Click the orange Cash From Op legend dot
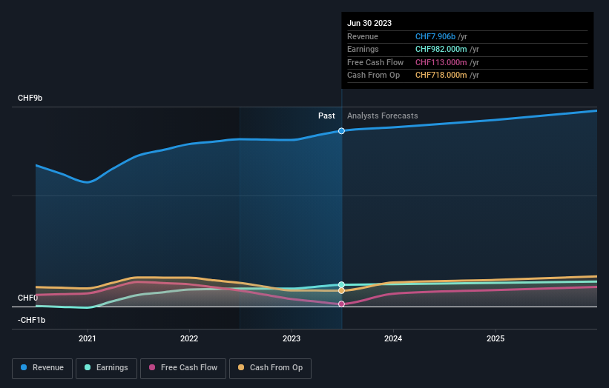Screen dimensions: 609x388 pyautogui.click(x=241, y=367)
